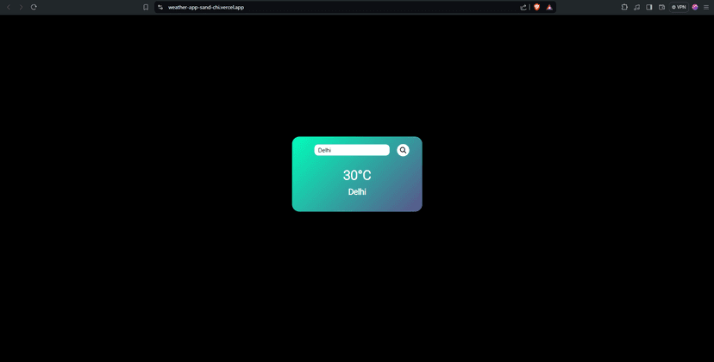Image resolution: width=714 pixels, height=362 pixels.
Task: Open the browser hamburger main menu
Action: (706, 7)
